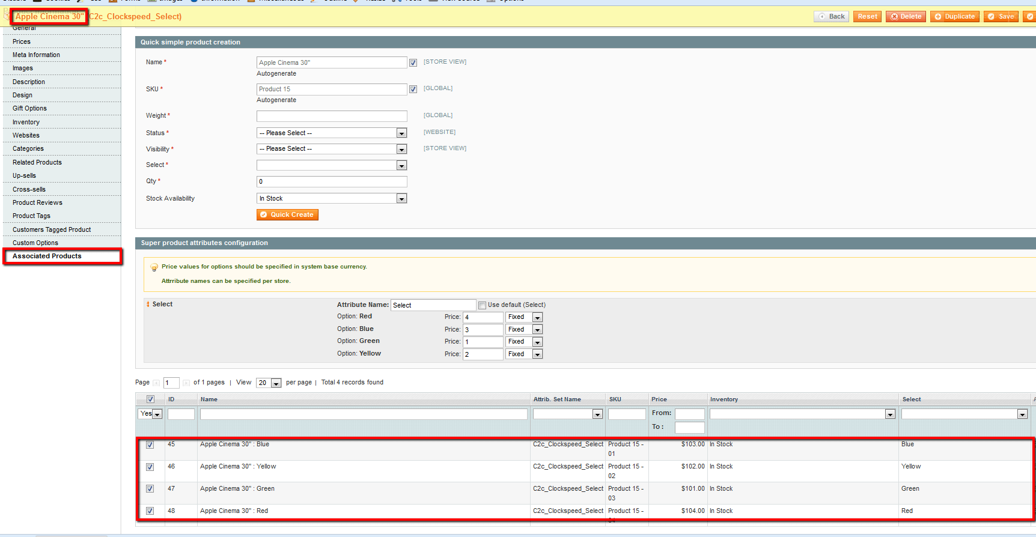Image resolution: width=1036 pixels, height=537 pixels.
Task: Click the Attribute Name input field
Action: [x=433, y=305]
